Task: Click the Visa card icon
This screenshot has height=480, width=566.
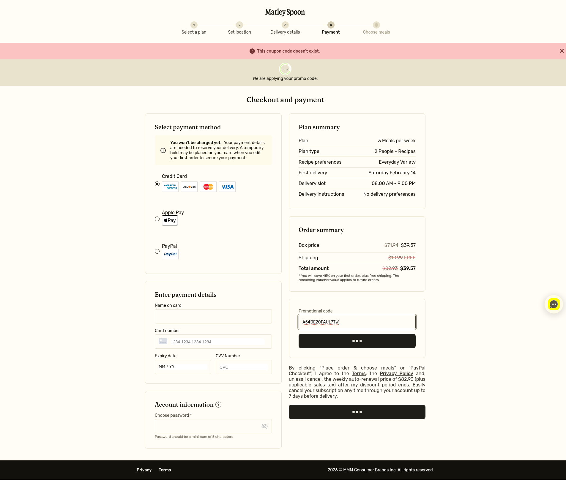Action: click(227, 187)
